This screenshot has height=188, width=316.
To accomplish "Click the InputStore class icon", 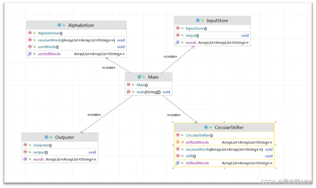I will point(198,20).
